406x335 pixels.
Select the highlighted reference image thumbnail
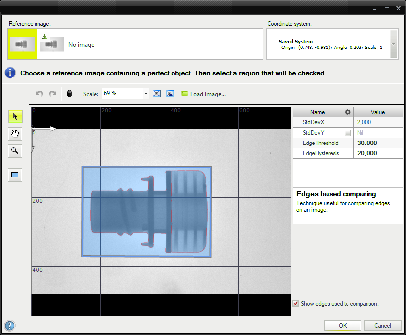point(22,44)
